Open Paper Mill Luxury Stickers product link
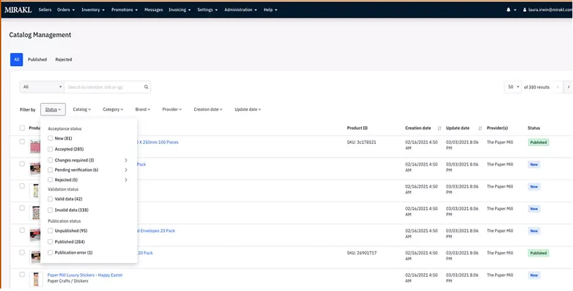This screenshot has width=573, height=291. pyautogui.click(x=85, y=274)
